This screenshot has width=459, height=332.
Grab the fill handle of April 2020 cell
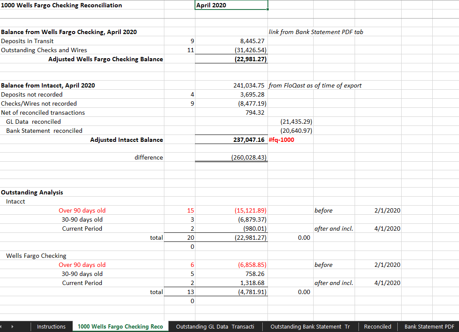click(x=267, y=9)
